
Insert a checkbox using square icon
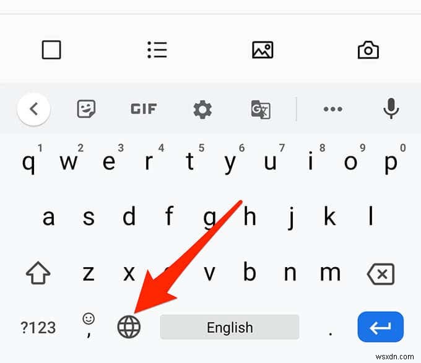51,49
